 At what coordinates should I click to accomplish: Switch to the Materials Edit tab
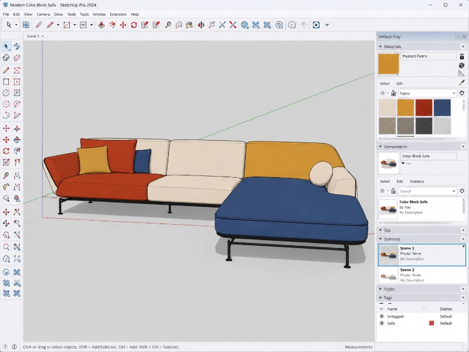(x=400, y=83)
